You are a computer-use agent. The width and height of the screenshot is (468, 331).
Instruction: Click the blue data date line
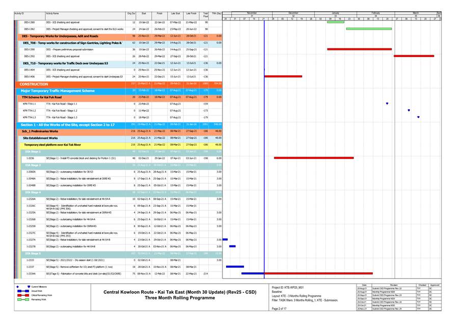264,153
